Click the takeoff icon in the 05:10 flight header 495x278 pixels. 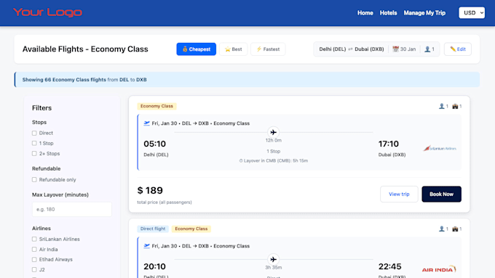pos(146,123)
